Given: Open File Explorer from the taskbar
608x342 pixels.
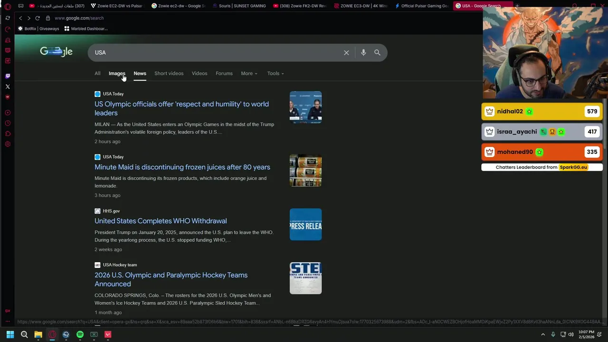Looking at the screenshot, I should [38, 334].
